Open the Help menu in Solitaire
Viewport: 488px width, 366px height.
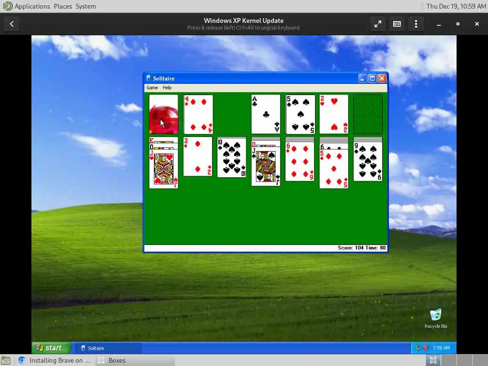167,88
